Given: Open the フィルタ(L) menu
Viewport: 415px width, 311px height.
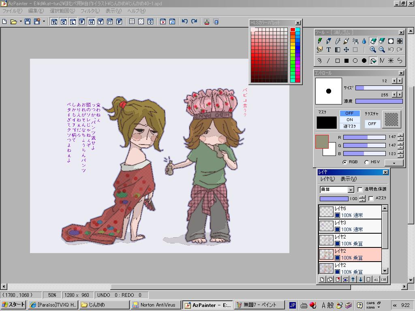Looking at the screenshot, I should pos(90,11).
